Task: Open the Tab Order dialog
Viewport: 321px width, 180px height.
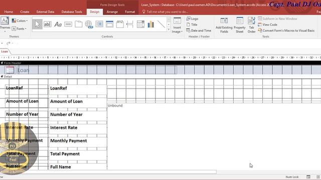Action: (x=251, y=25)
